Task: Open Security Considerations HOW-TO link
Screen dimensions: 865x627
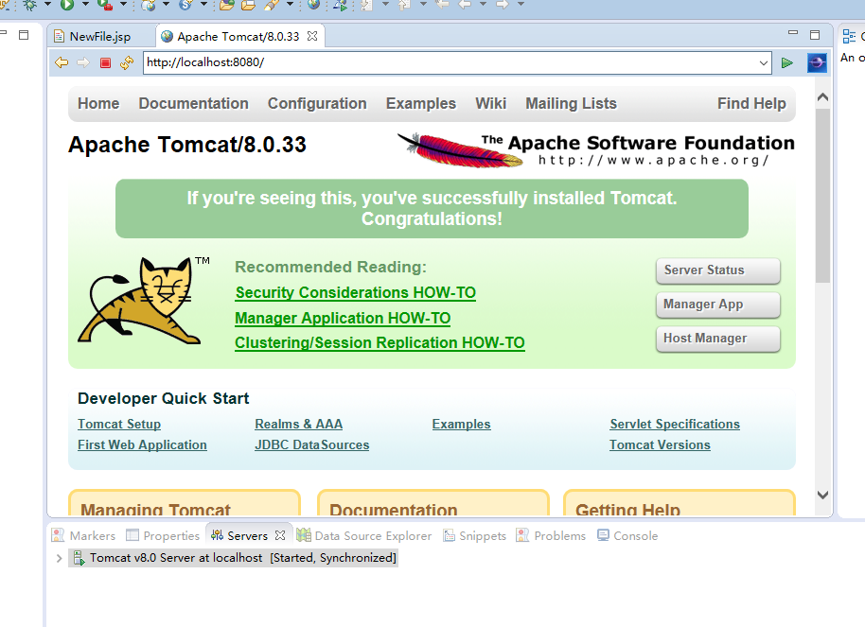Action: coord(355,293)
